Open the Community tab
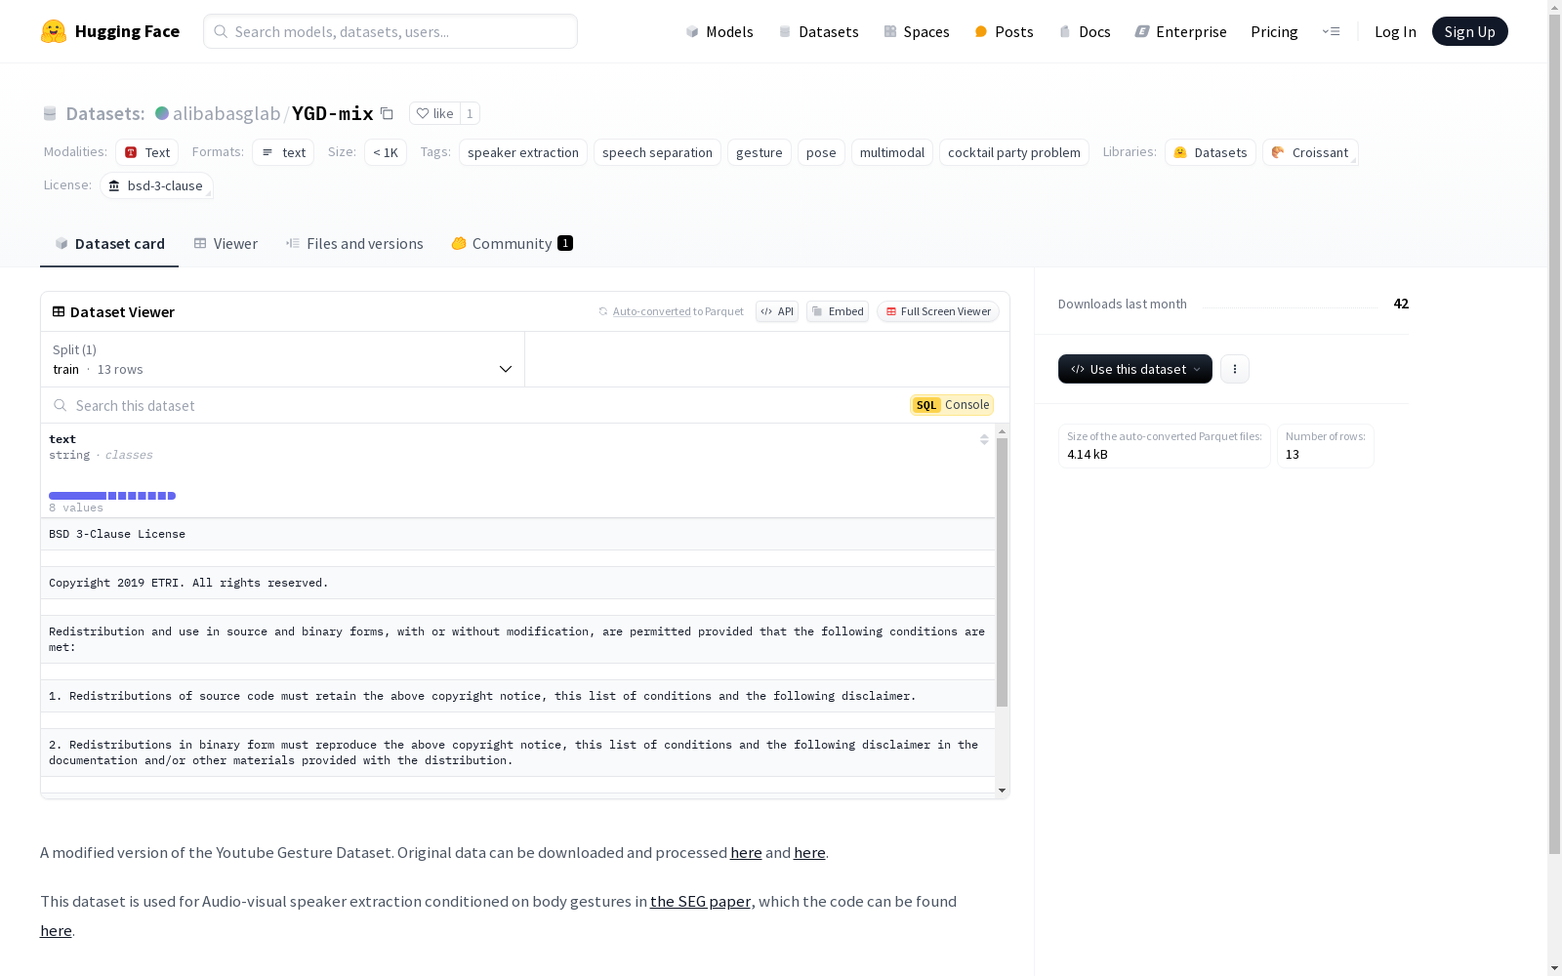1562x976 pixels. [512, 244]
